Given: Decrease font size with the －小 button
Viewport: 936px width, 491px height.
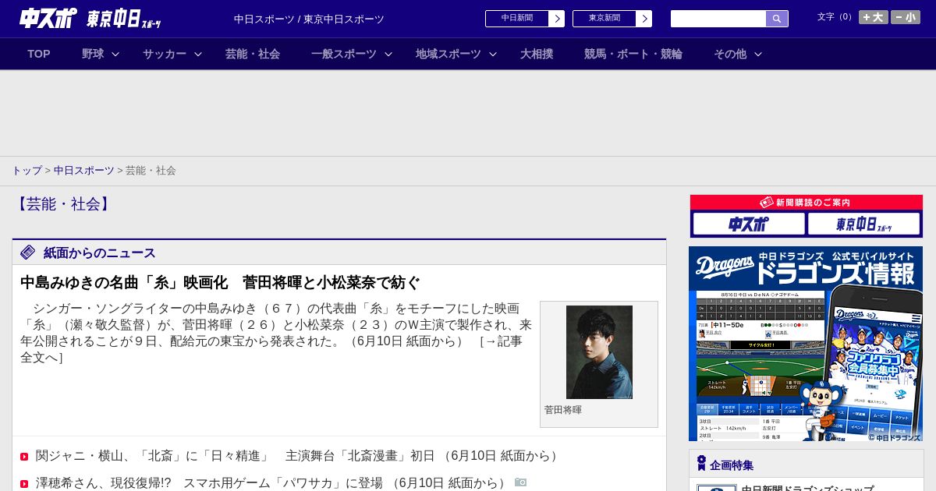Looking at the screenshot, I should tap(906, 17).
